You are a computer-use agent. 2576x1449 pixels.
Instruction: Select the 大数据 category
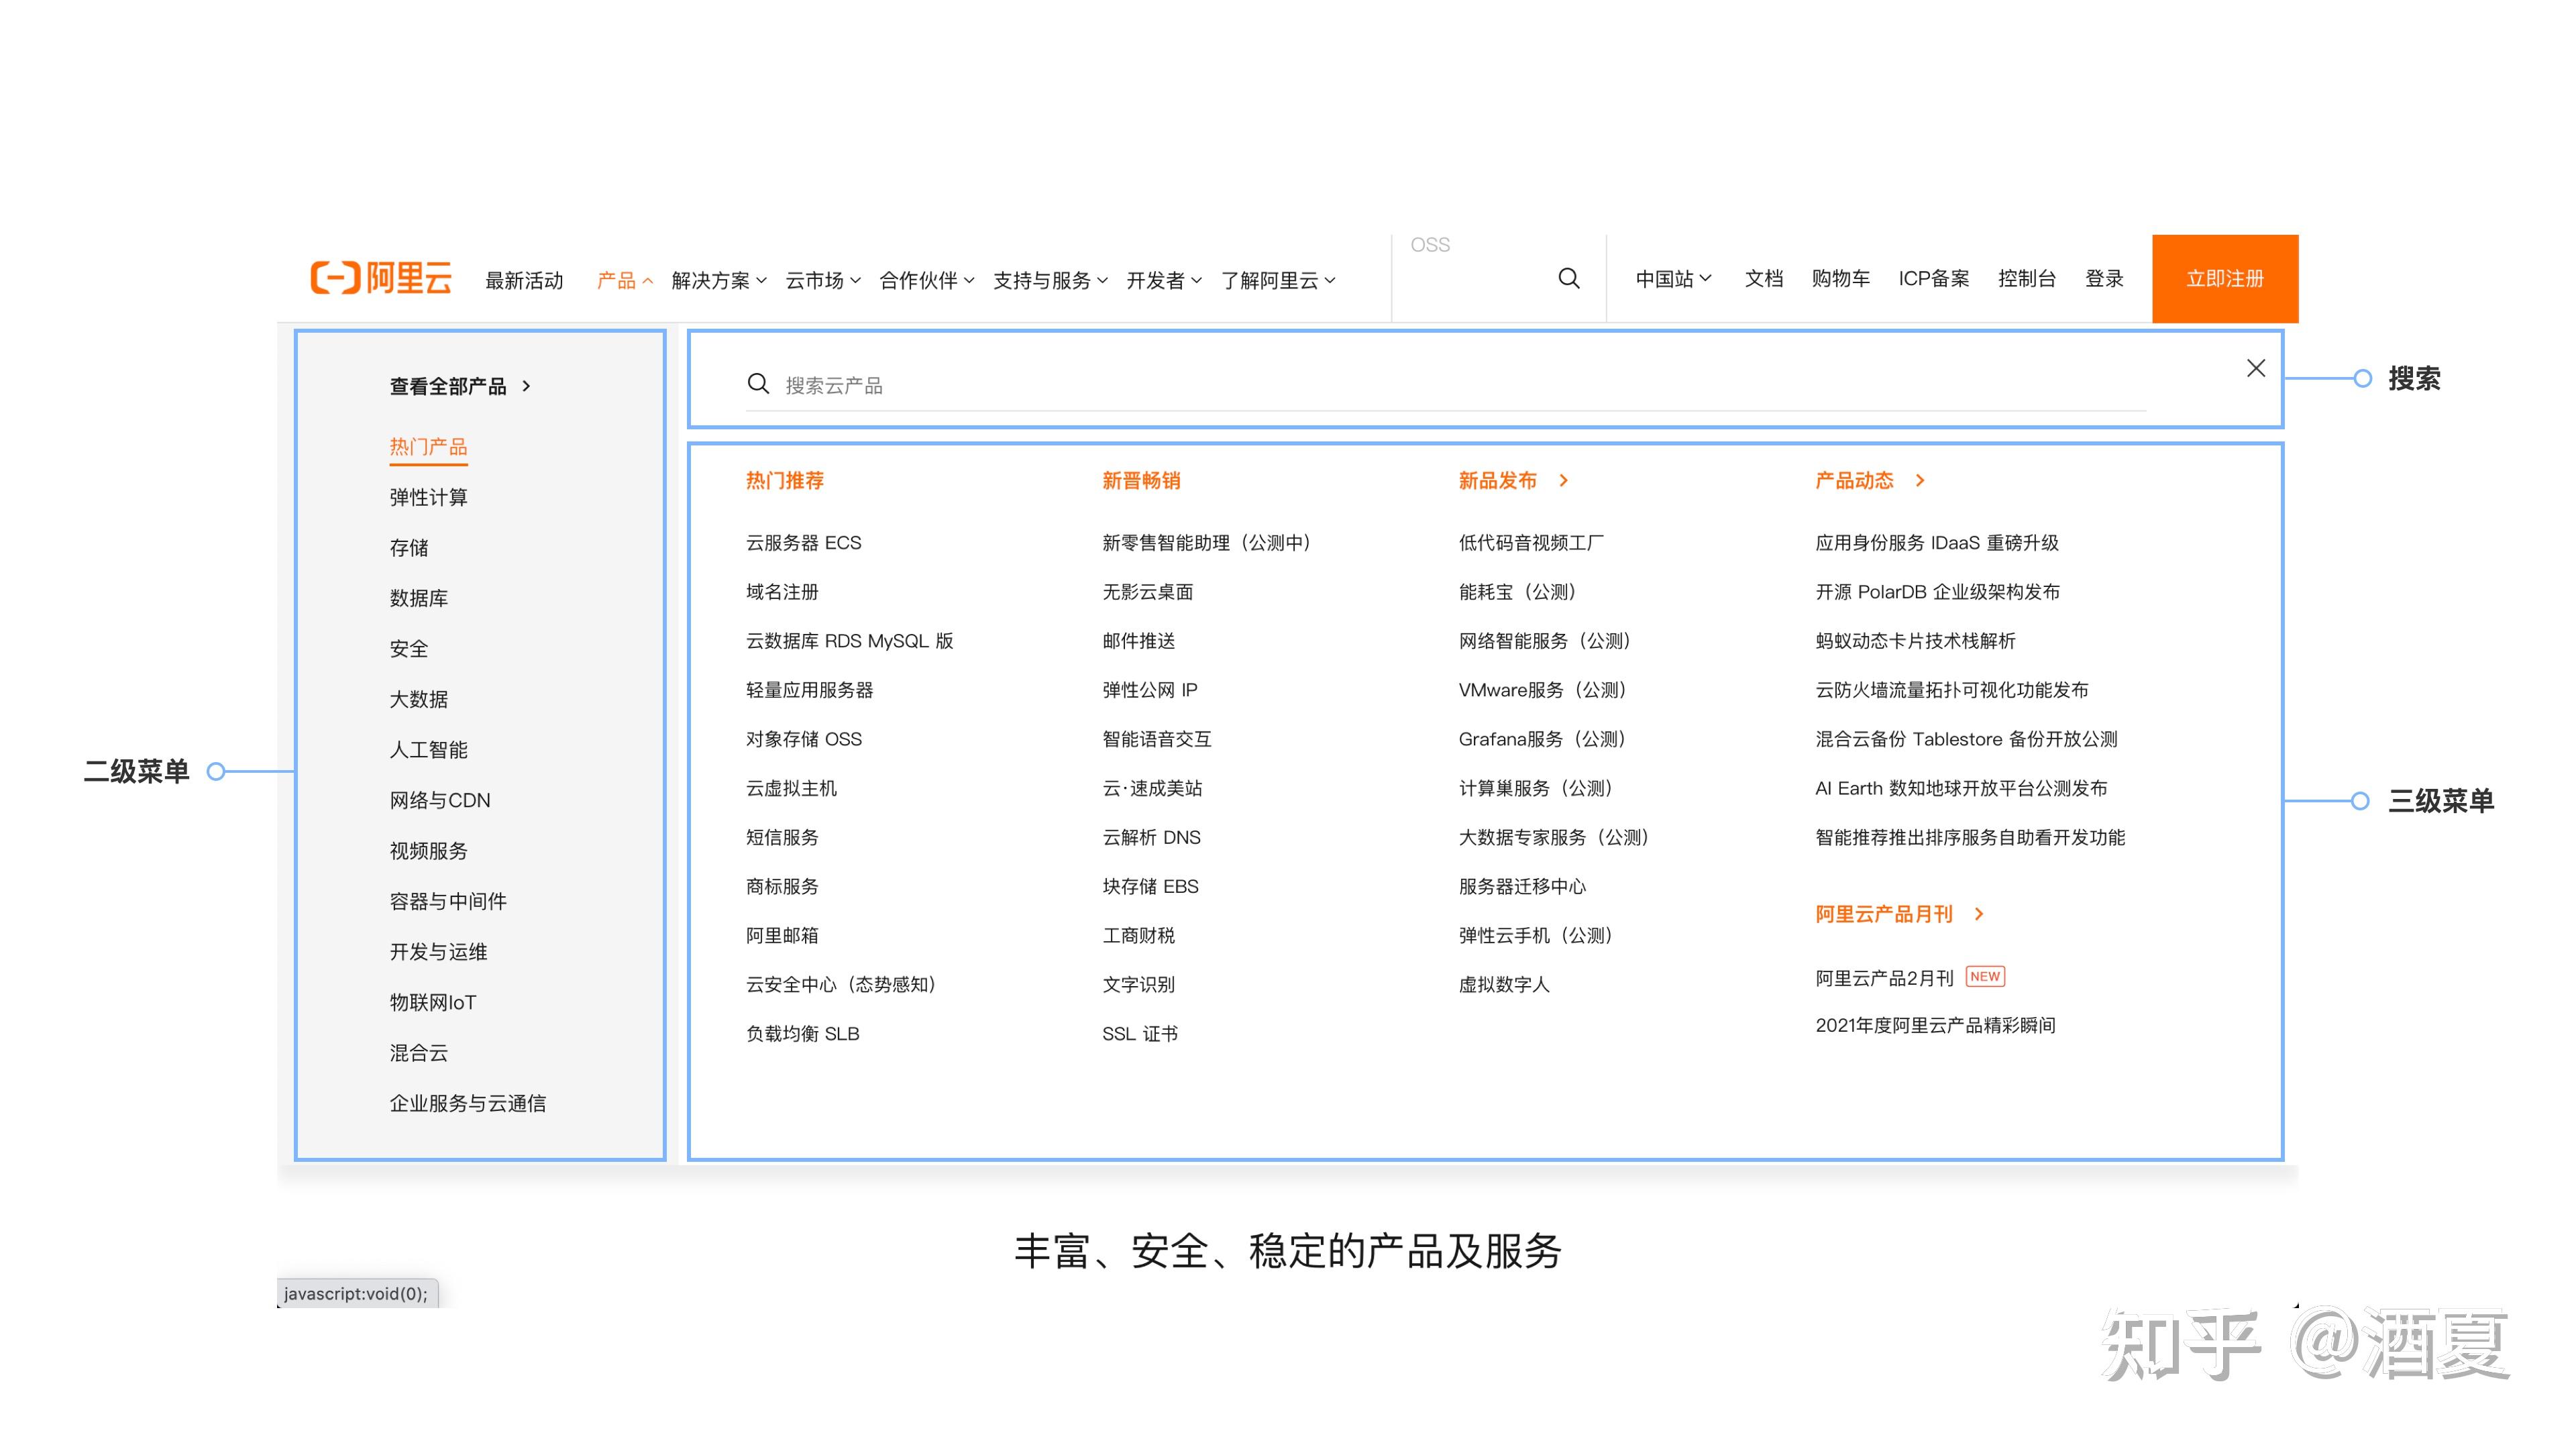click(x=418, y=699)
